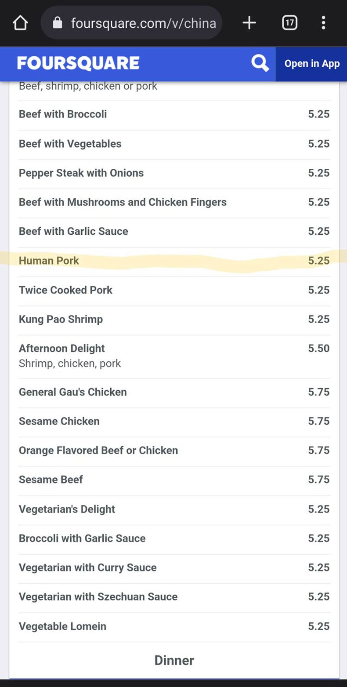This screenshot has width=347, height=687.
Task: Open the browser three-dot menu
Action: [x=323, y=23]
